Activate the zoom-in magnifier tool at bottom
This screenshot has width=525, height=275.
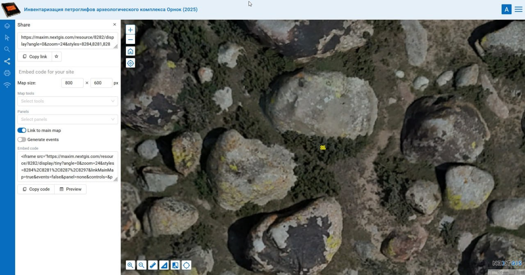(x=130, y=265)
